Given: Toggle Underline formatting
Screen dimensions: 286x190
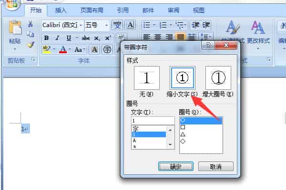Looking at the screenshot, I should 69,38.
